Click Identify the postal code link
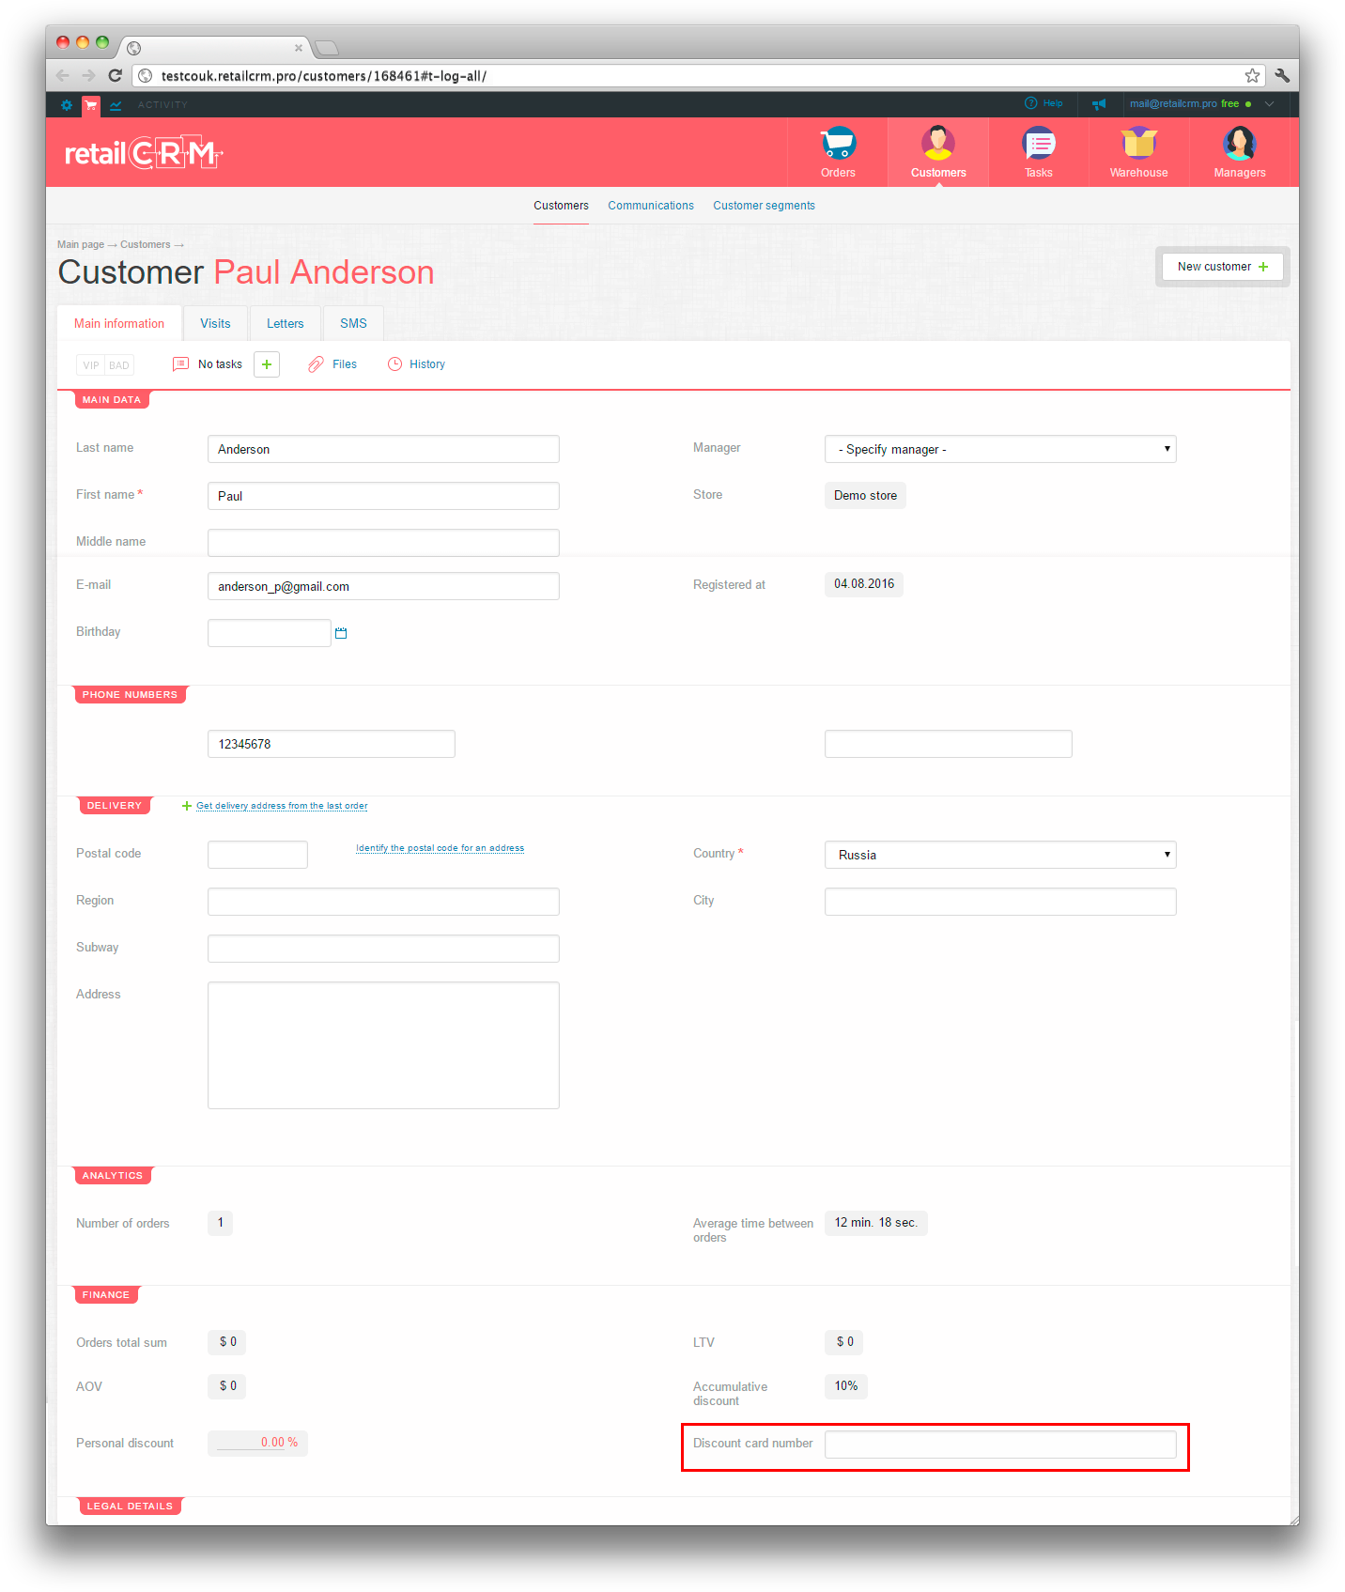Screen dimensions: 1345x1592 tap(440, 848)
